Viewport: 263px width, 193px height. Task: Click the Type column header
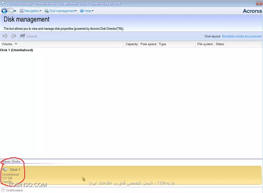pos(176,44)
